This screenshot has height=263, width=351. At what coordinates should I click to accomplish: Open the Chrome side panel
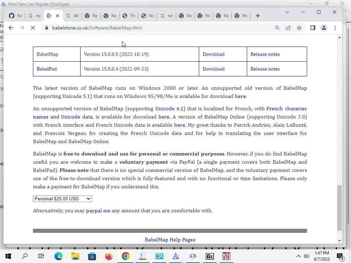tap(313, 28)
